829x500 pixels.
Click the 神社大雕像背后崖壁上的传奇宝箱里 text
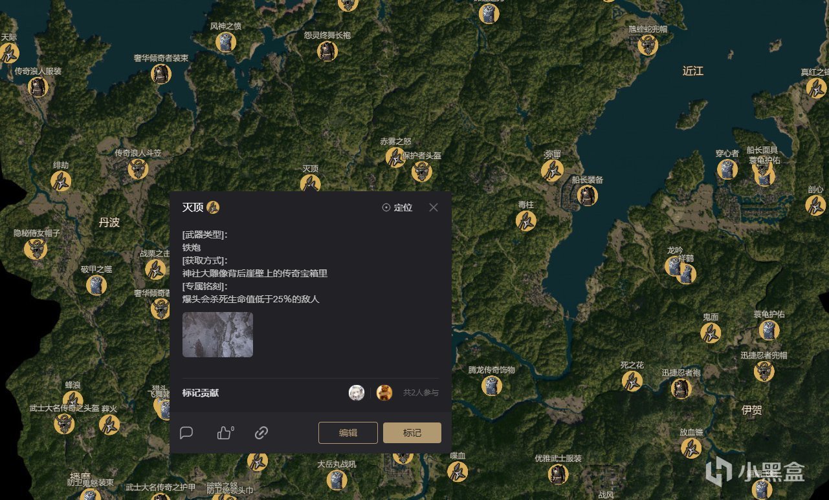click(255, 273)
